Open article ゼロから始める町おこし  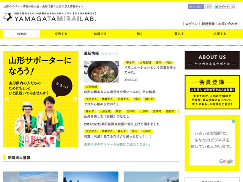point(101,104)
